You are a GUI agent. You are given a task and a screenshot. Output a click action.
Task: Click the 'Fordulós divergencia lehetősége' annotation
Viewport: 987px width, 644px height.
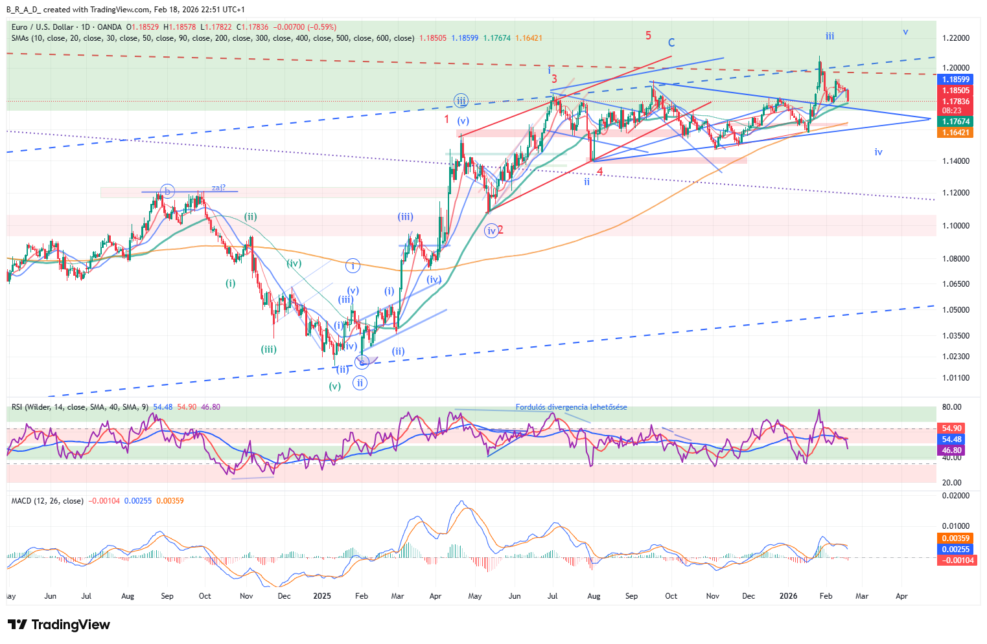571,407
